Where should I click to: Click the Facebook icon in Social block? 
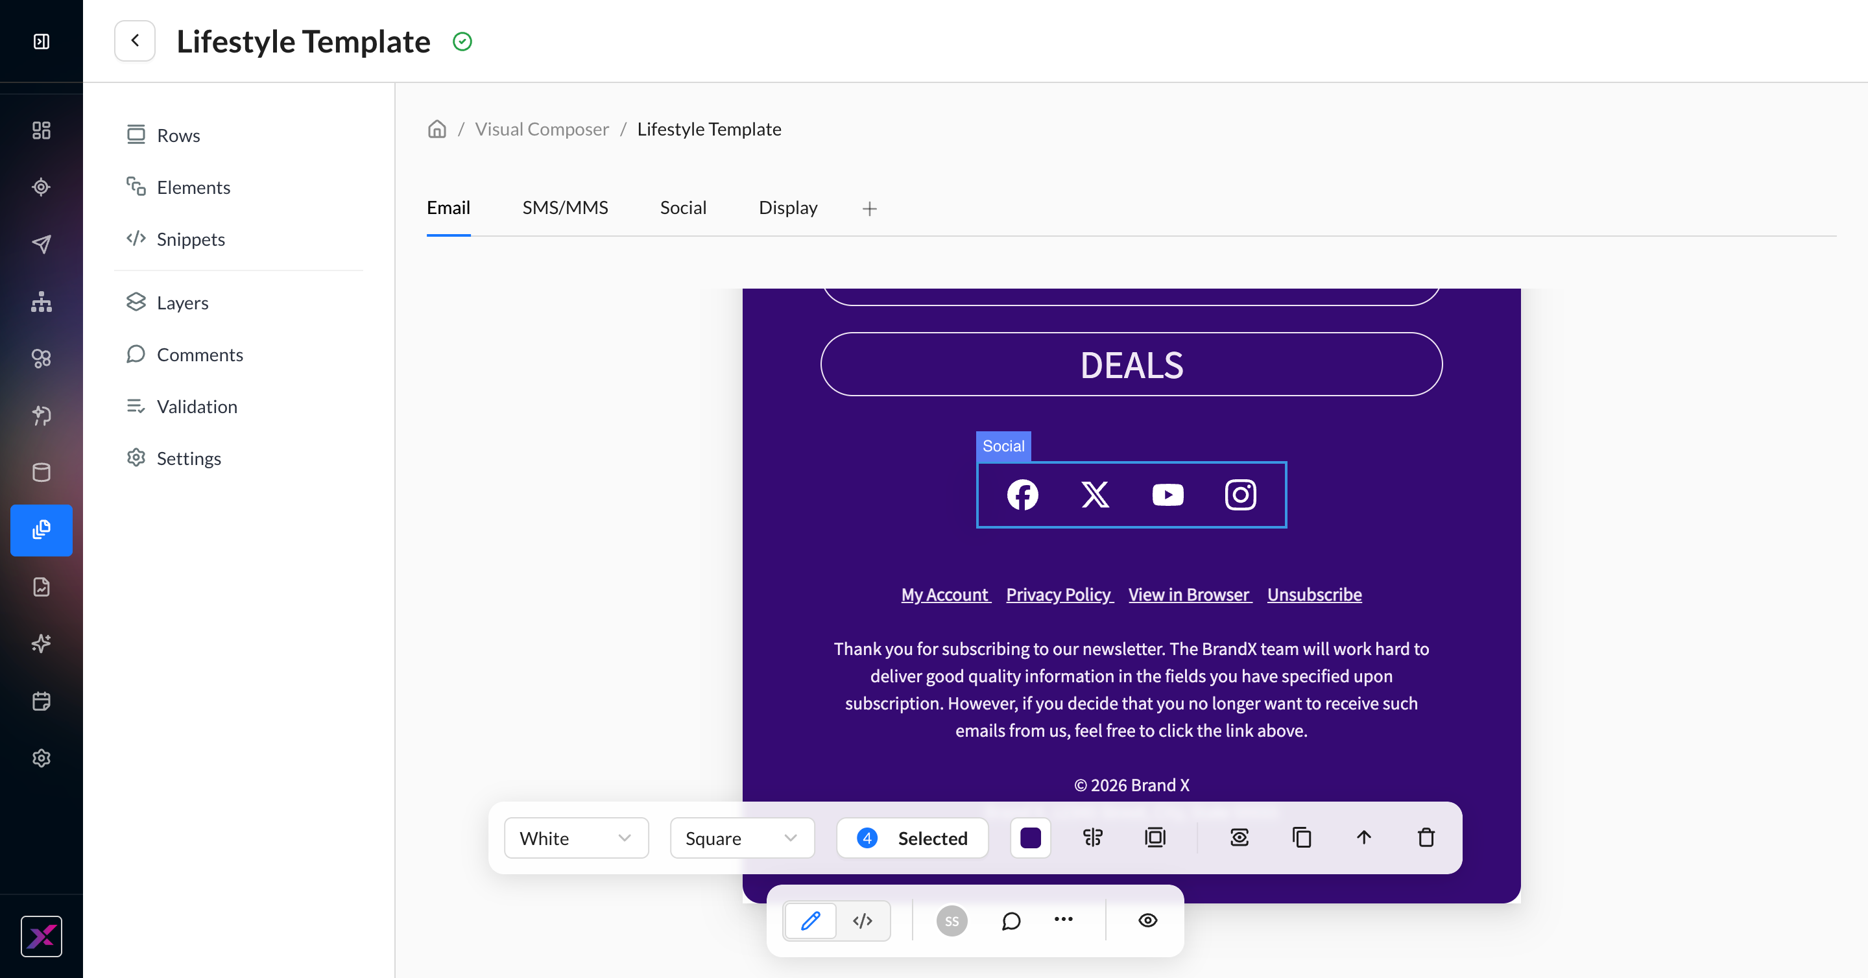point(1022,495)
